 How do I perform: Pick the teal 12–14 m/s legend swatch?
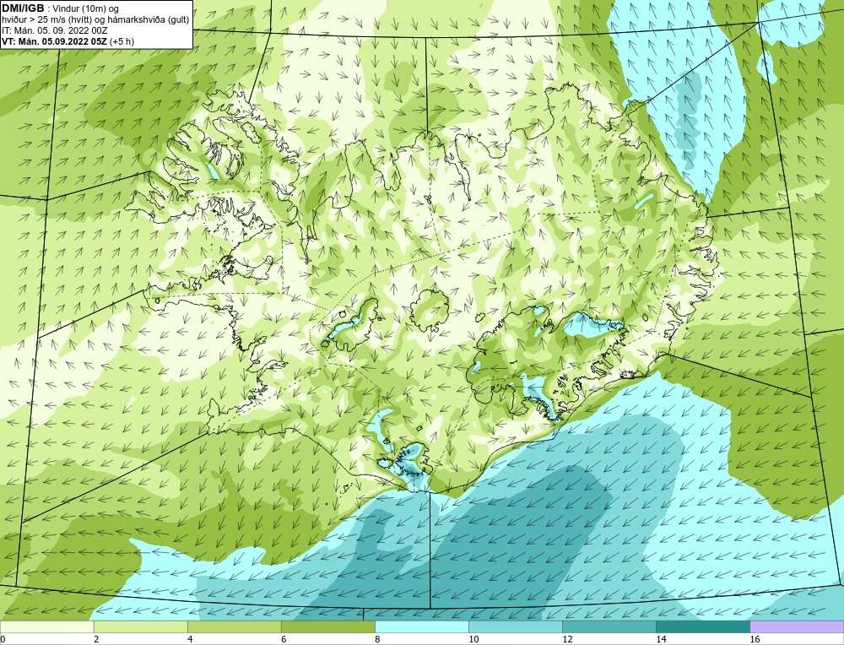(609, 626)
